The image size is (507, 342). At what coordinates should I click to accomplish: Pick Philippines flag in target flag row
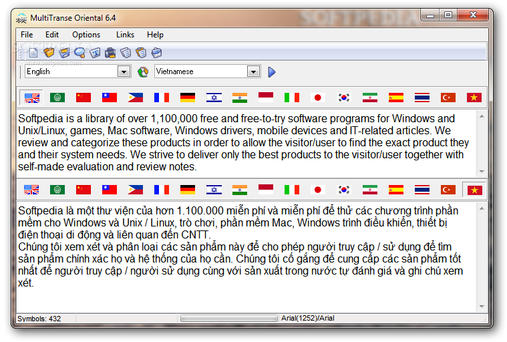[136, 190]
